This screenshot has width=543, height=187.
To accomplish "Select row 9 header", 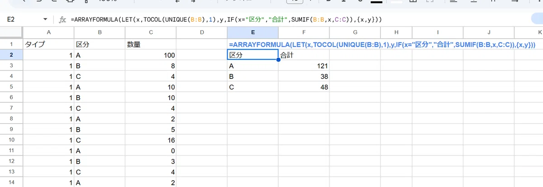I will pos(11,130).
